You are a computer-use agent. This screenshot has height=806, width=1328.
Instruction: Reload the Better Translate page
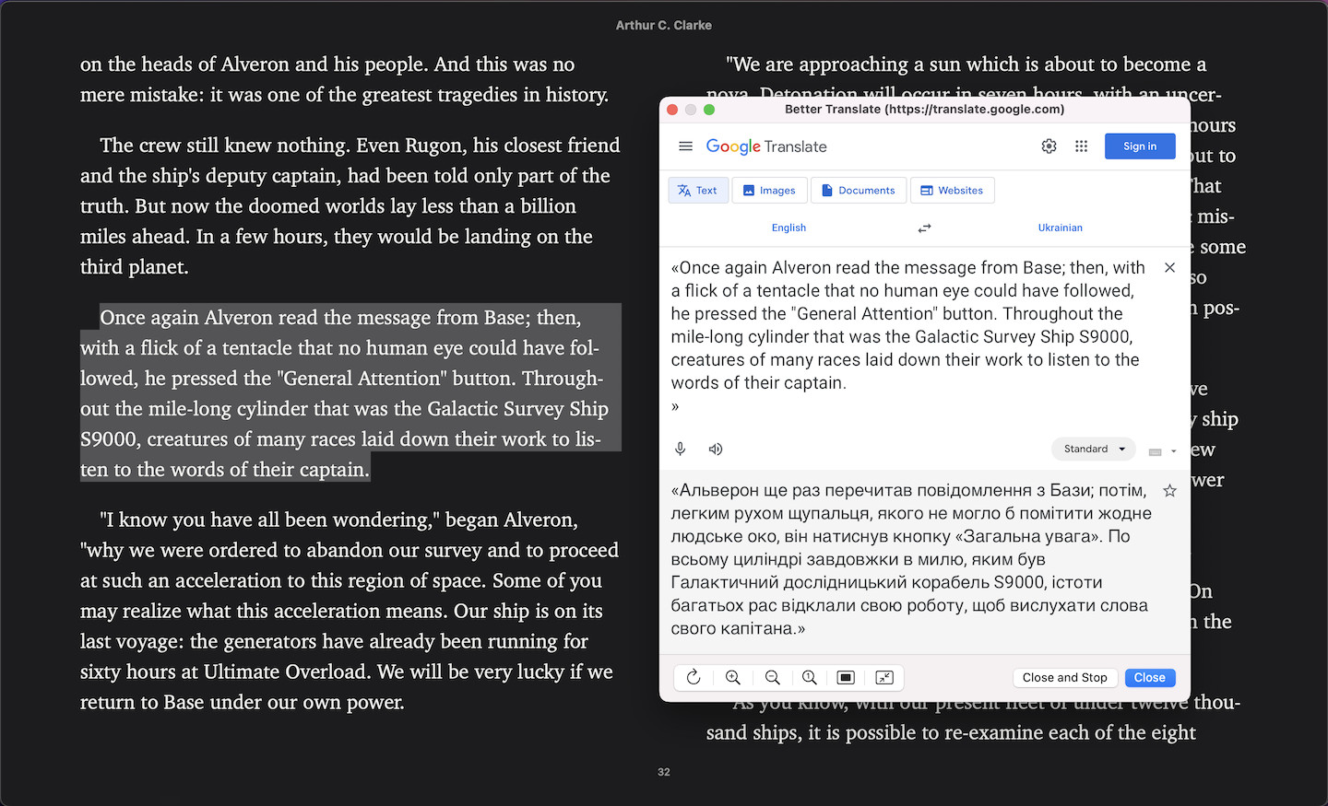point(694,678)
